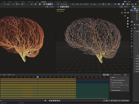Switch to the Layout workspace tab

click(x=4, y=2)
